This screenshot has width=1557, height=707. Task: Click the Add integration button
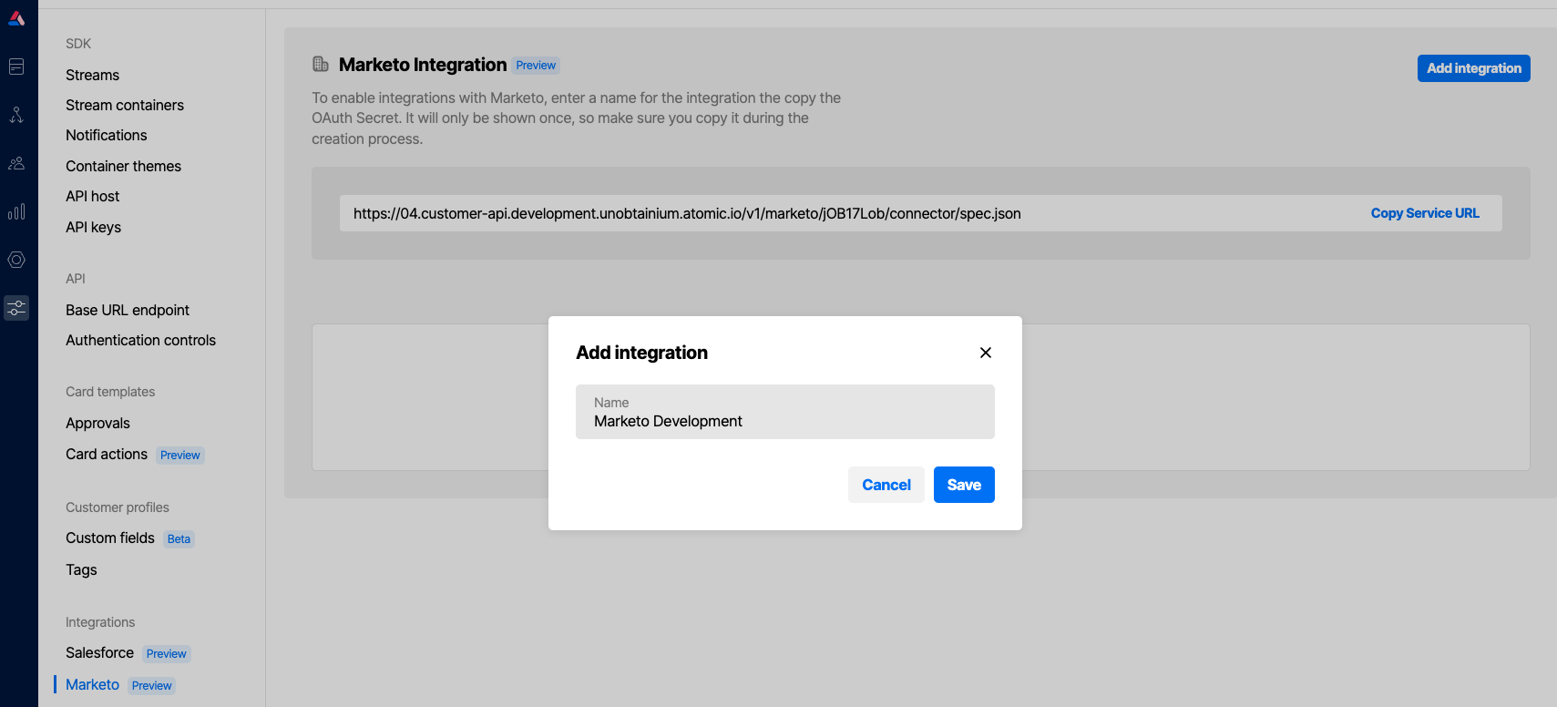1474,68
